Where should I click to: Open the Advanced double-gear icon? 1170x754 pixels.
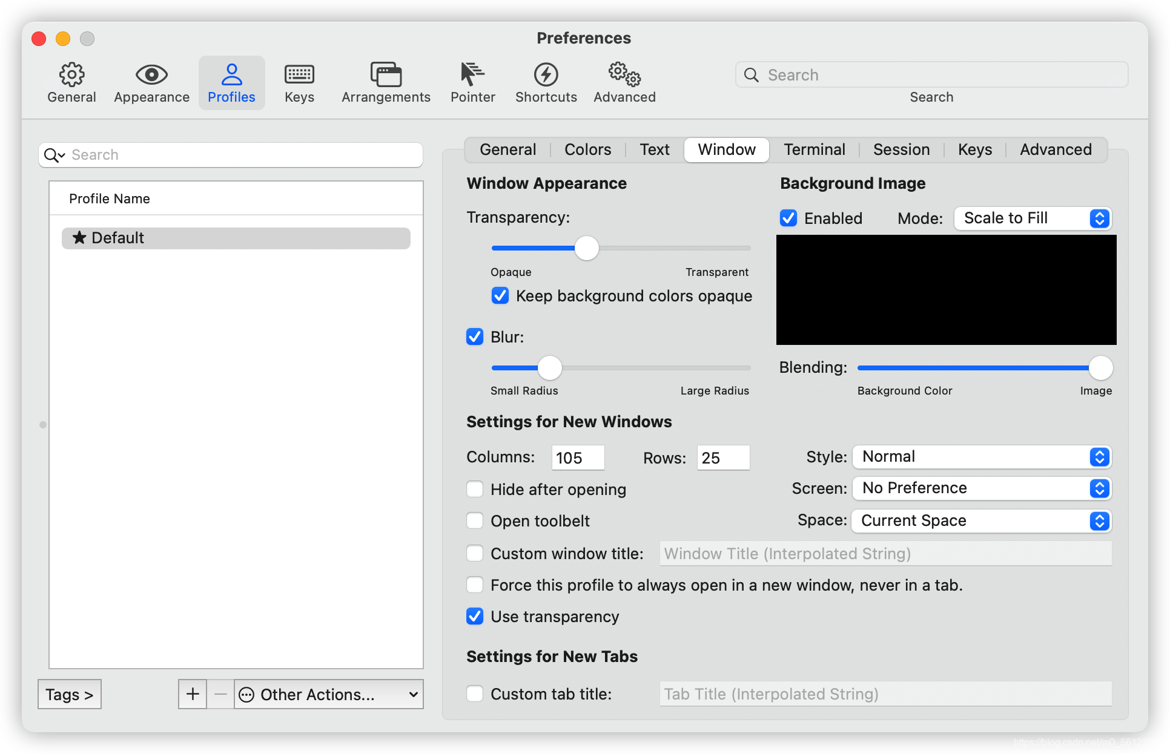coord(624,75)
